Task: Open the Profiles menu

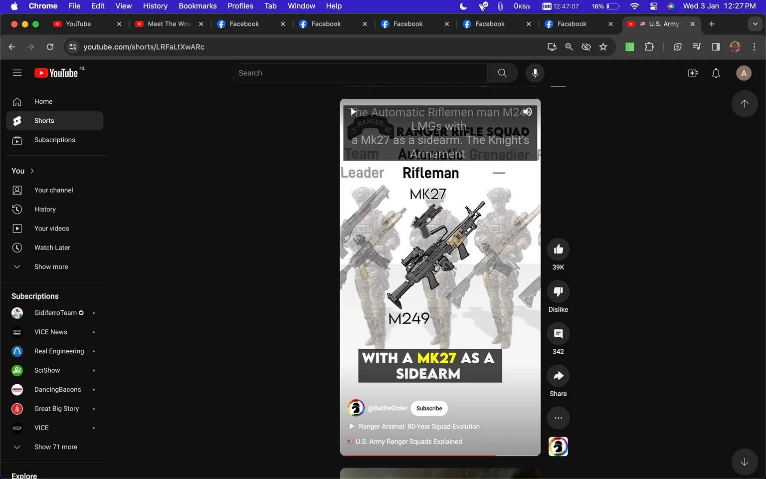Action: tap(240, 6)
